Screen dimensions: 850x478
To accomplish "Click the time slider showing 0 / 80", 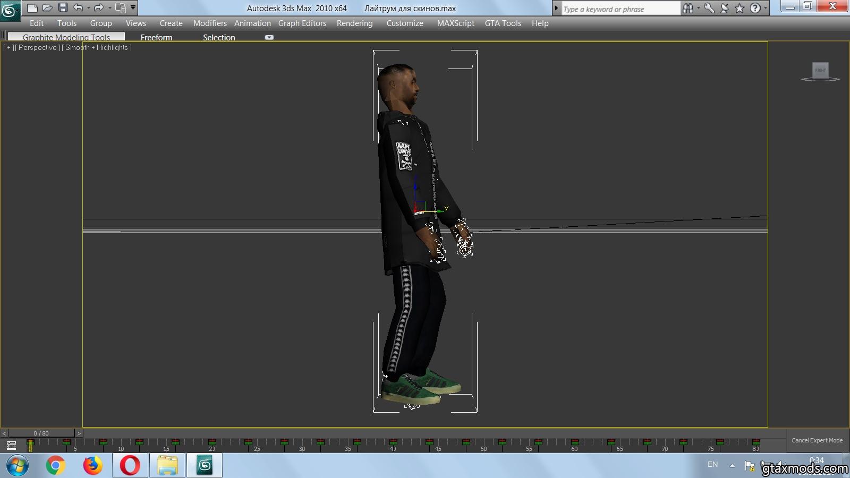I will click(41, 433).
